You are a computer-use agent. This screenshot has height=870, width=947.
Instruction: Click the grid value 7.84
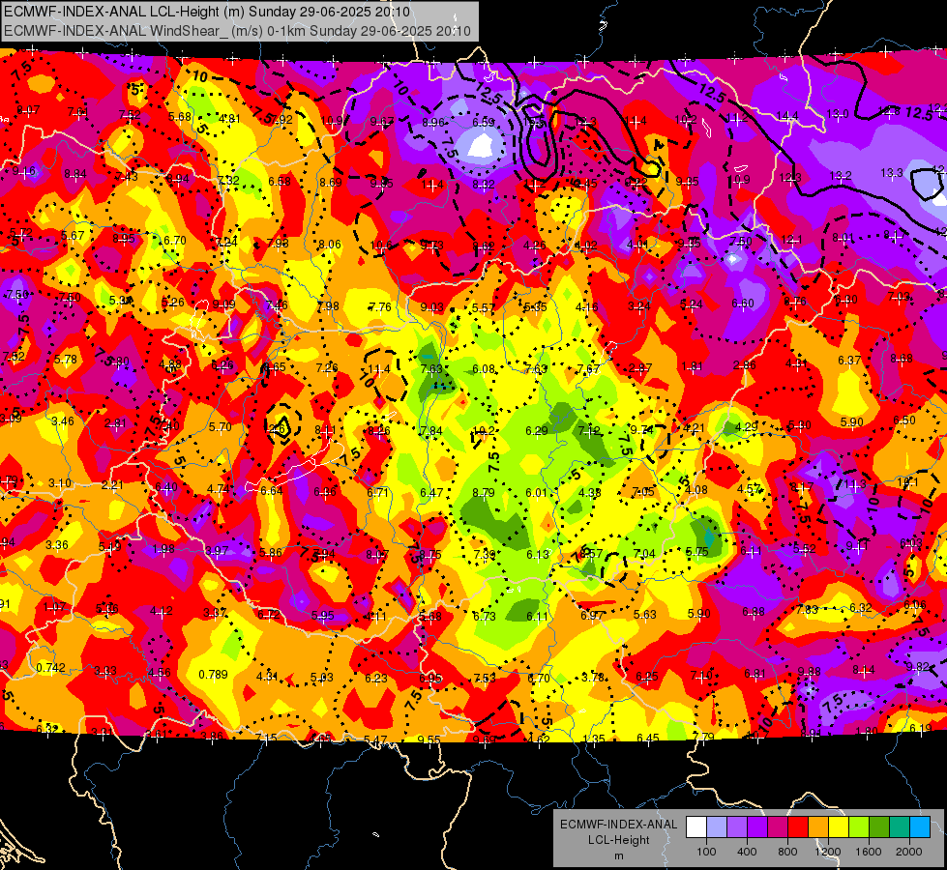tap(431, 430)
